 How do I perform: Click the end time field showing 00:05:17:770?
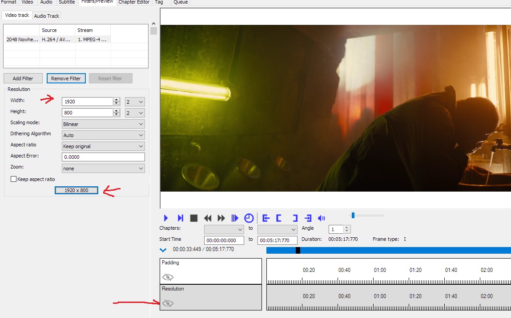pos(278,240)
